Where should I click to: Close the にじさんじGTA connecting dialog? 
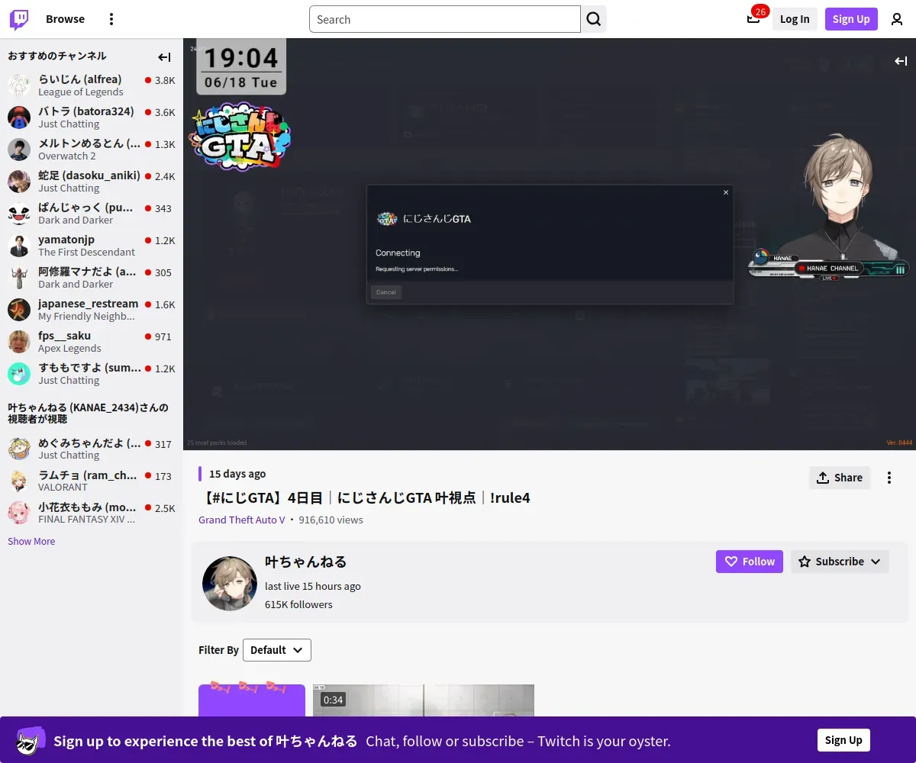pyautogui.click(x=726, y=192)
